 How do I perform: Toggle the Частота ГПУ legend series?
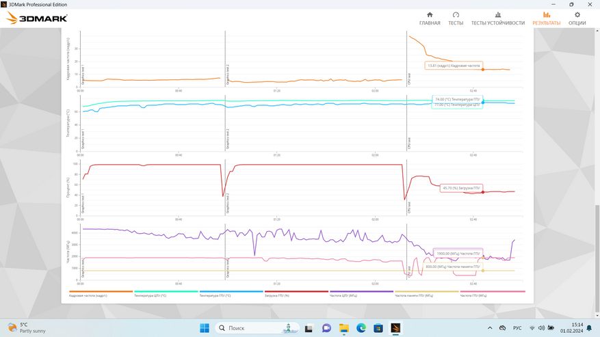pos(492,294)
